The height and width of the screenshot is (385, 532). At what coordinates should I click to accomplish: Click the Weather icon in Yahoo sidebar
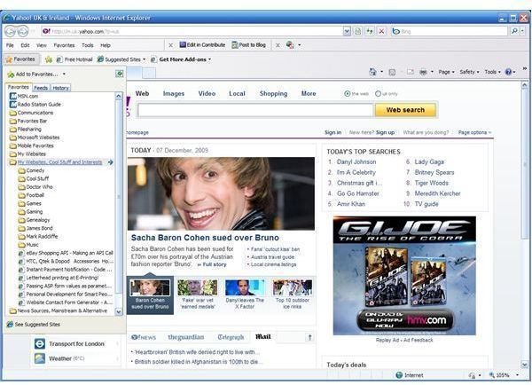point(40,358)
